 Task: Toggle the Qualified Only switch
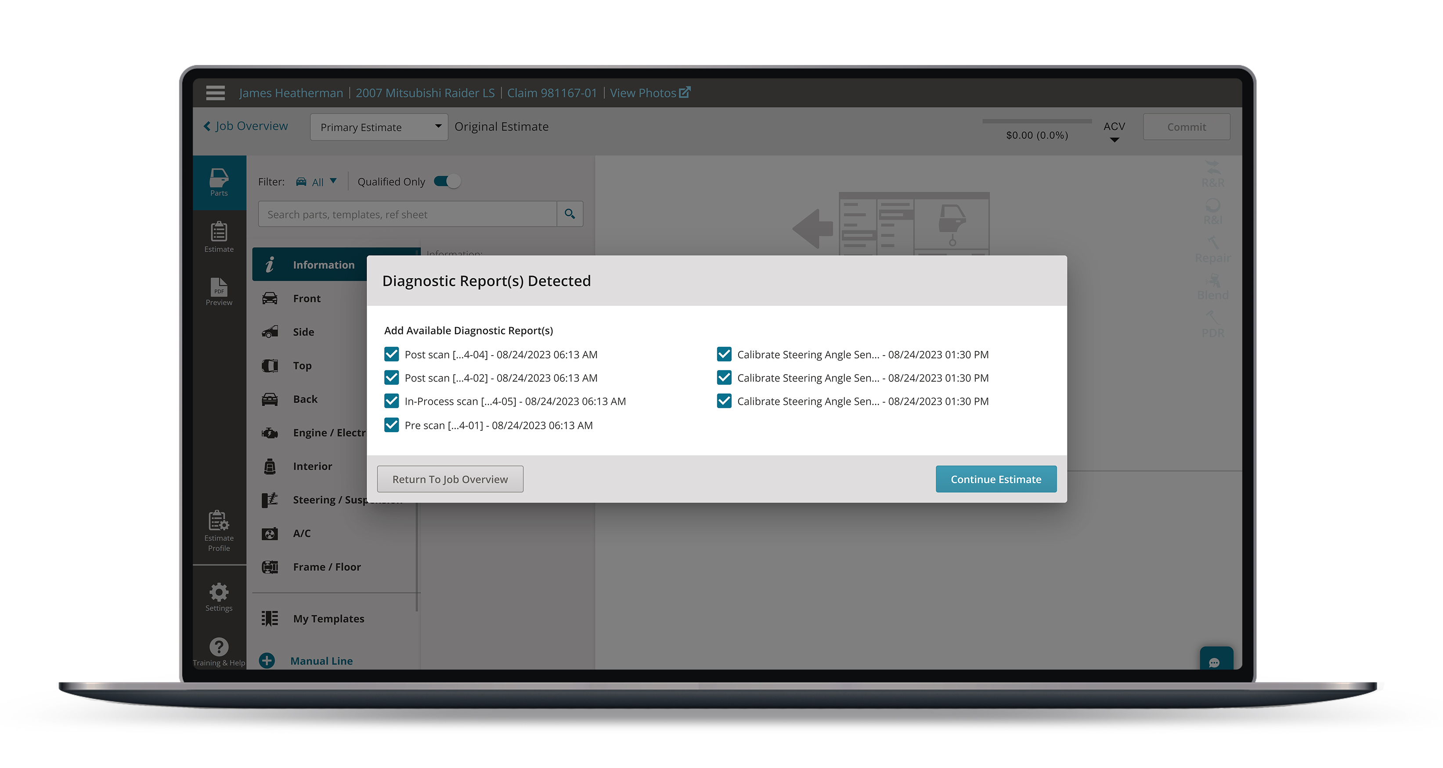point(446,181)
